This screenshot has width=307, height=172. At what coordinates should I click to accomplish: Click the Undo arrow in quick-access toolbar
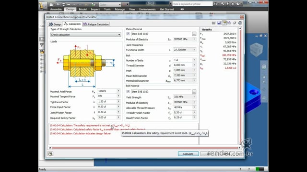pos(69,4)
